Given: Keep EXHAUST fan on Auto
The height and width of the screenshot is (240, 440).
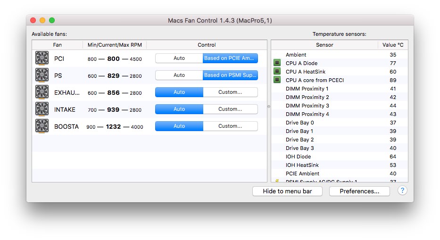Looking at the screenshot, I should pos(179,92).
